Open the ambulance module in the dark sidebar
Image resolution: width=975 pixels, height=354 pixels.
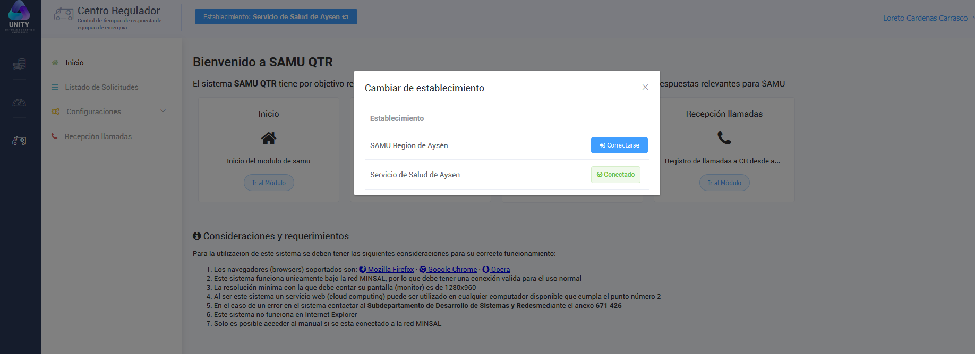pos(19,141)
